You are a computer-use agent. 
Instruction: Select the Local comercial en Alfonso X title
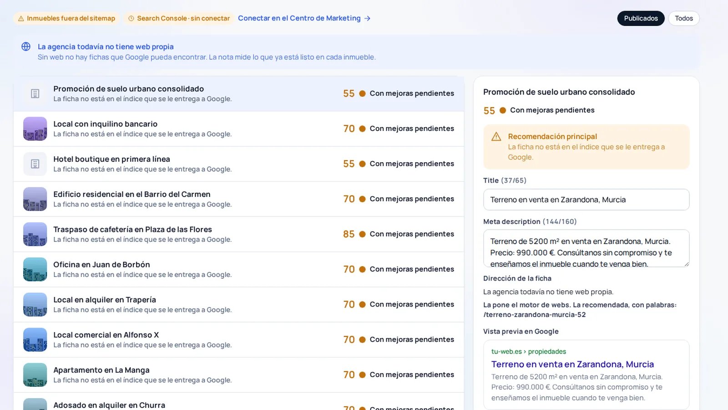106,335
